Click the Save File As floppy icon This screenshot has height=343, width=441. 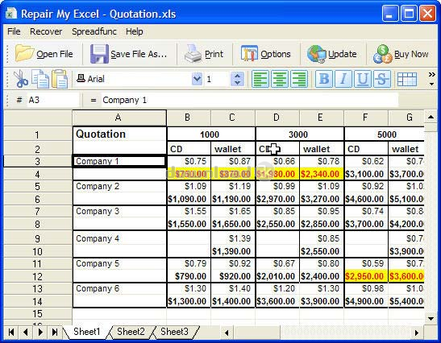(x=99, y=54)
